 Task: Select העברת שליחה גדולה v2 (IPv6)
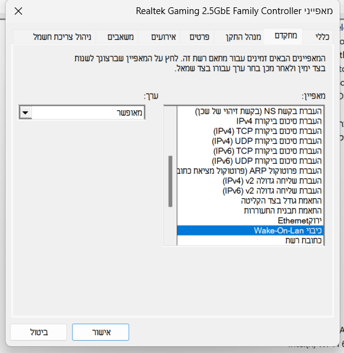(x=250, y=191)
